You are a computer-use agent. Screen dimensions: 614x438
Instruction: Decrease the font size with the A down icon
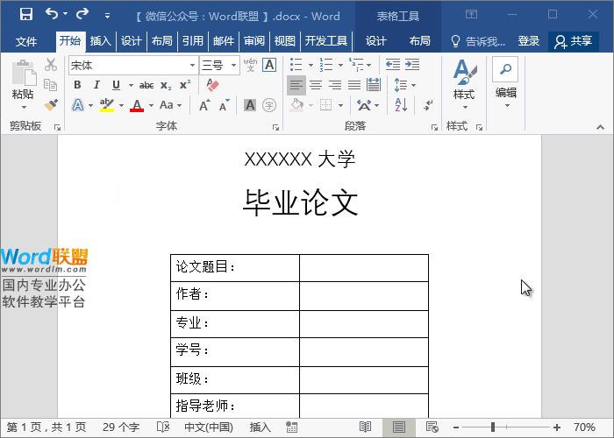(x=224, y=105)
